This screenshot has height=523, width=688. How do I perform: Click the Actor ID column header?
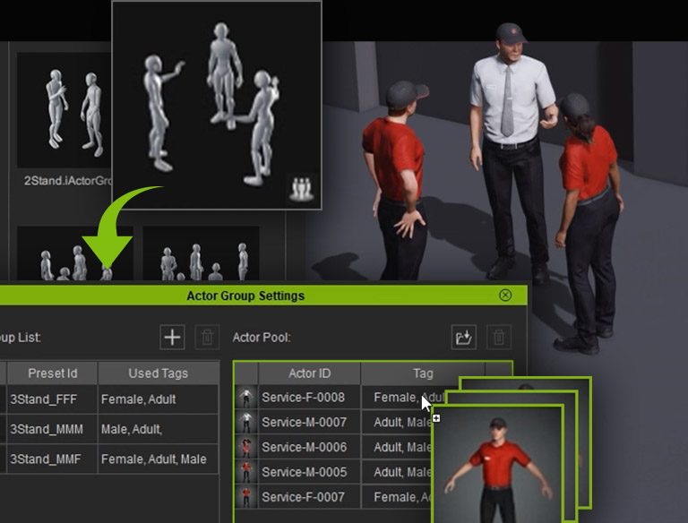[x=309, y=373]
